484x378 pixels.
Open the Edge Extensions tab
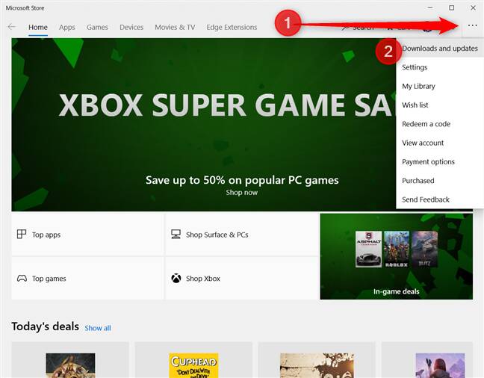[x=231, y=28]
